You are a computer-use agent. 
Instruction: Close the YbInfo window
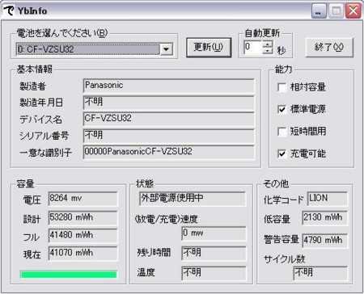click(353, 11)
